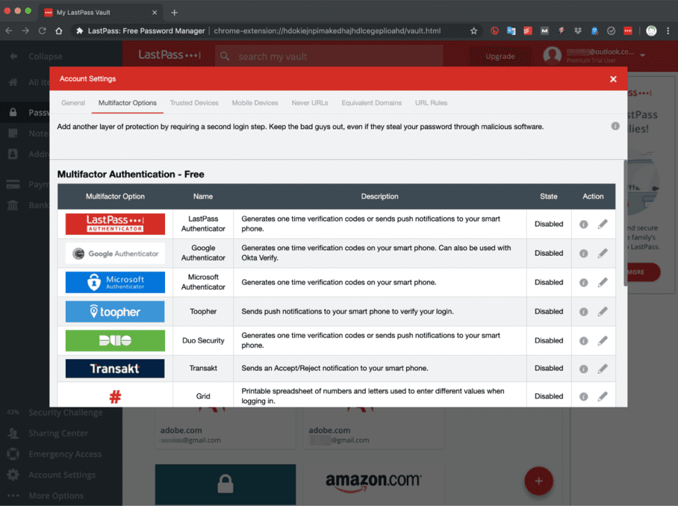The width and height of the screenshot is (678, 506).
Task: Close the Account Settings dialog
Action: click(613, 79)
